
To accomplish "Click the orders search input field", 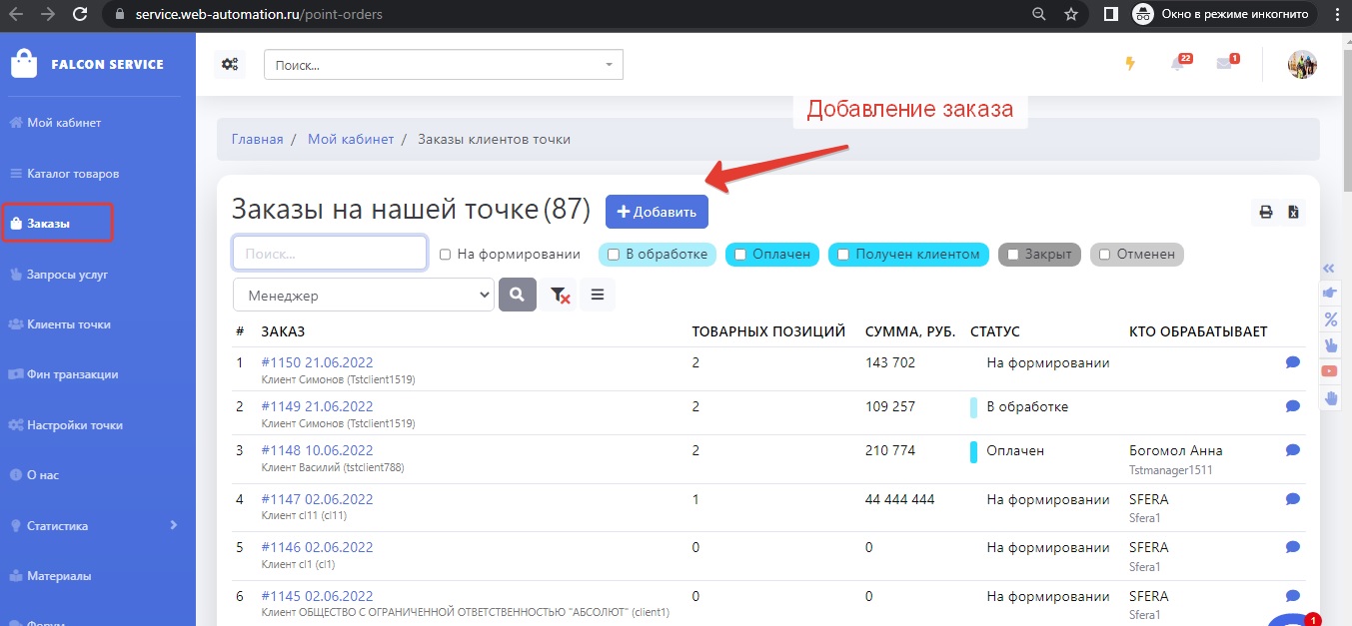I will click(x=330, y=254).
